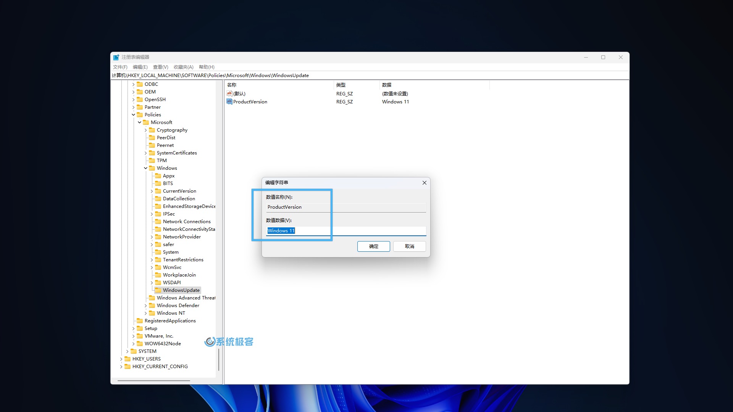This screenshot has height=412, width=733.
Task: Select WindowsUpdate registry key
Action: [181, 290]
